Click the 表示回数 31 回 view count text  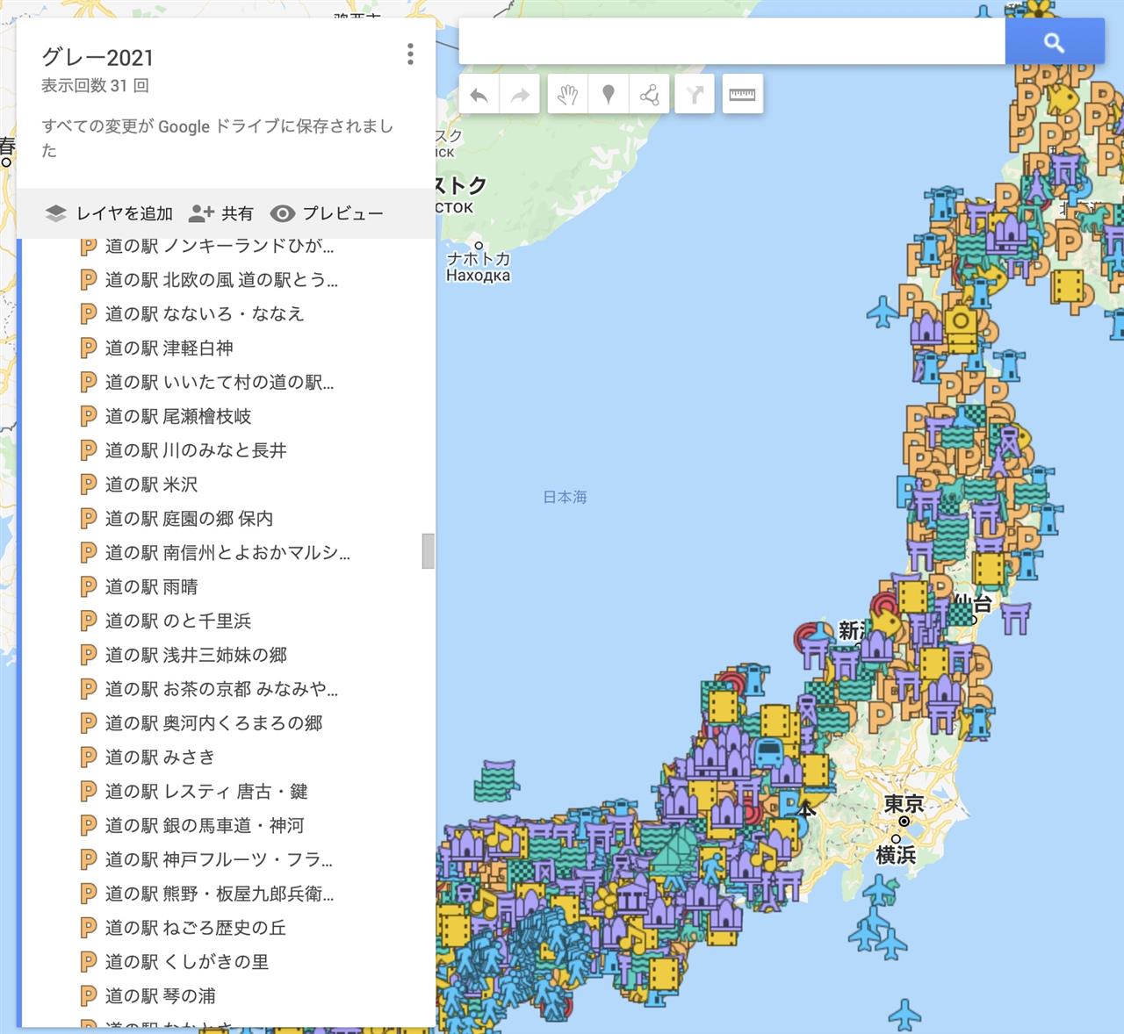[95, 85]
